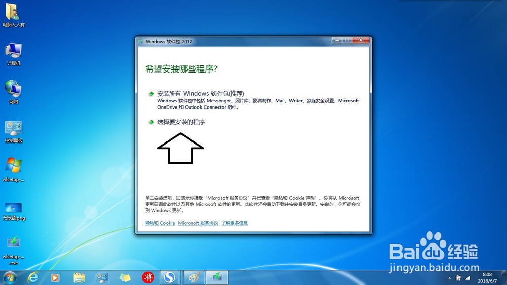Open the 隐私和 Cookie link

[x=160, y=223]
